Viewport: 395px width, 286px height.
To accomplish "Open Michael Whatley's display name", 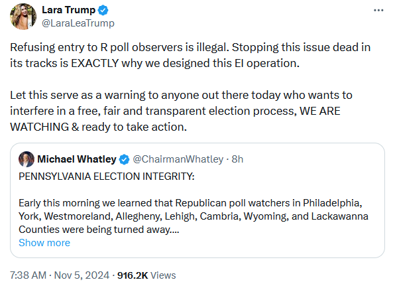I will click(x=77, y=159).
